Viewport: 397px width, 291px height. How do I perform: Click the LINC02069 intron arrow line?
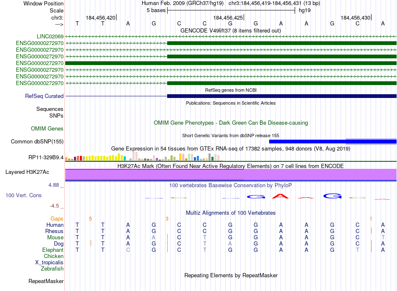point(231,36)
